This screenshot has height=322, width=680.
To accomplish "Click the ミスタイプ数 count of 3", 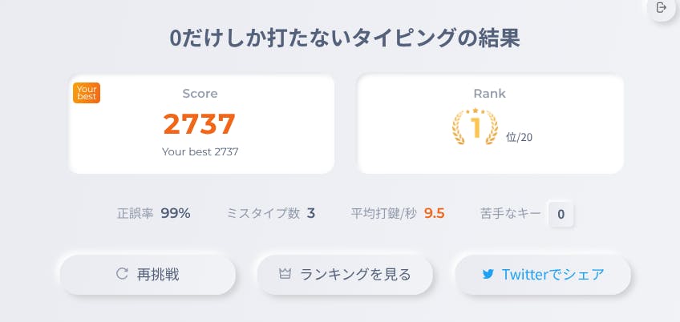I will [311, 213].
